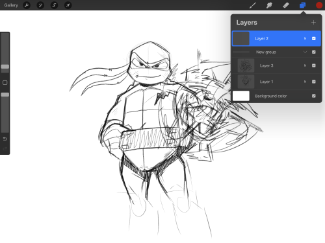Viewport: 325px width, 243px height.
Task: Select the Brush tool
Action: point(253,5)
